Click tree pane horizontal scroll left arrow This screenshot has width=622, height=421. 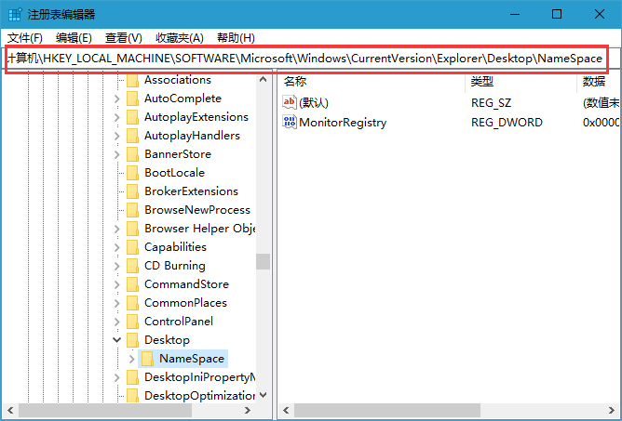pyautogui.click(x=11, y=410)
